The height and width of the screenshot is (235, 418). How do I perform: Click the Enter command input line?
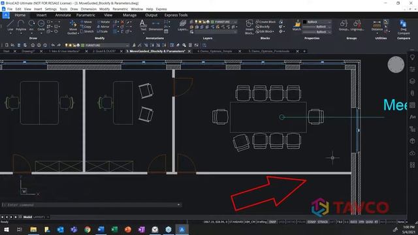tap(91, 205)
